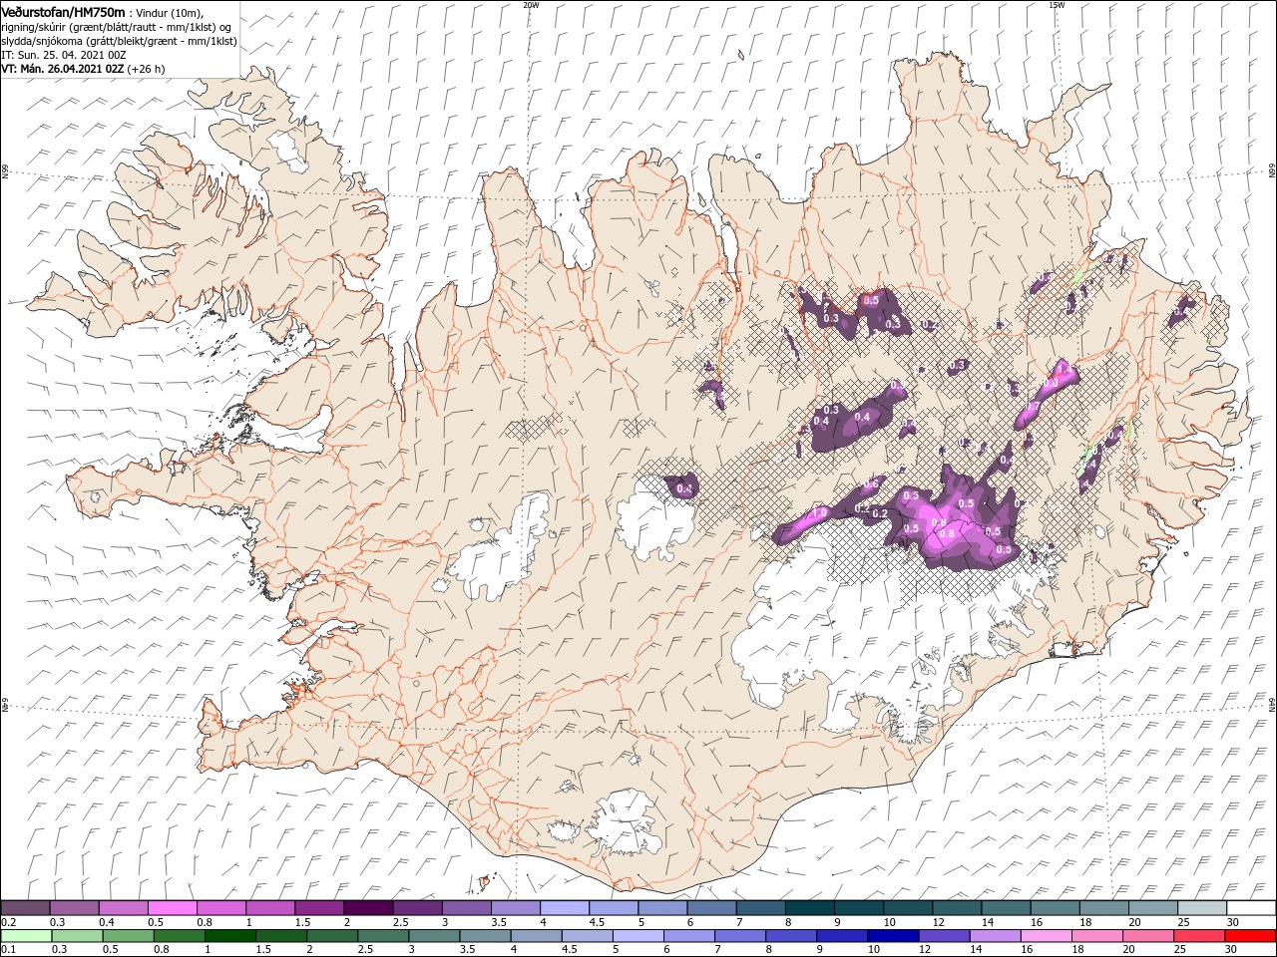Screen dimensions: 1277x957
Task: Choose the darkest purple snowfall swatch labeled 2
Action: point(368,907)
